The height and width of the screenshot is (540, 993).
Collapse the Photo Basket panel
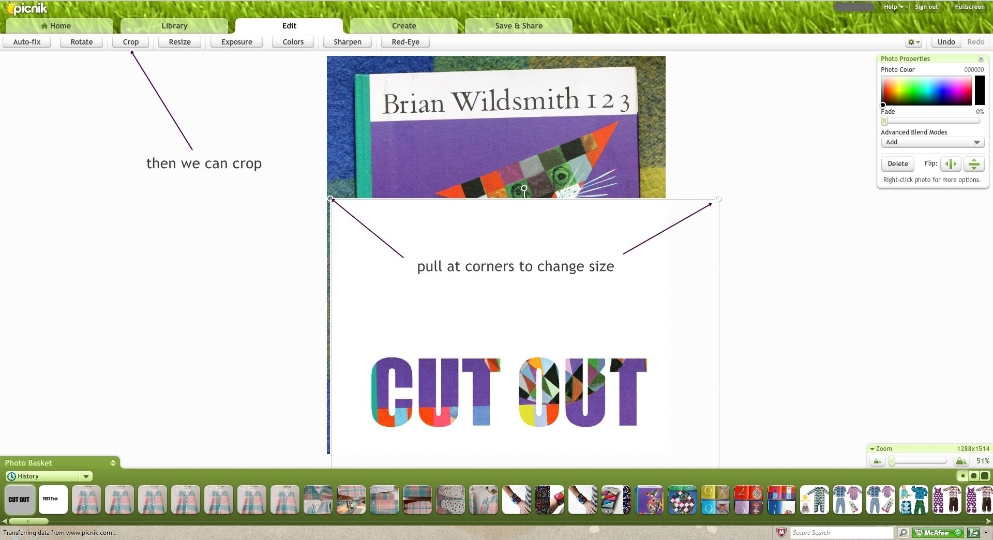[113, 463]
